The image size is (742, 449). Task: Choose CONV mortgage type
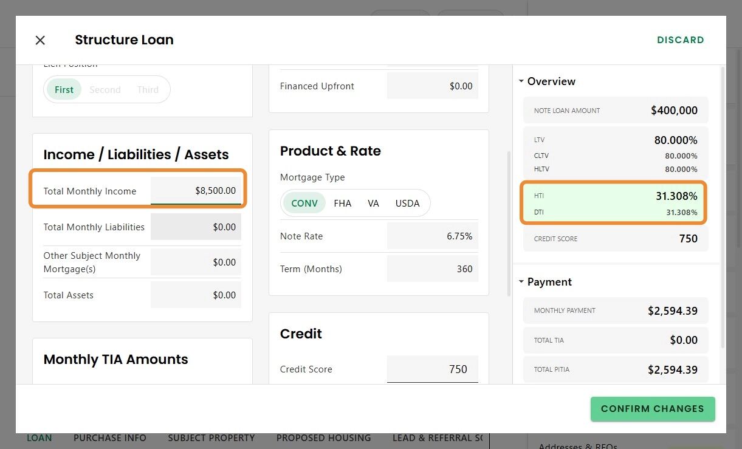(x=304, y=204)
